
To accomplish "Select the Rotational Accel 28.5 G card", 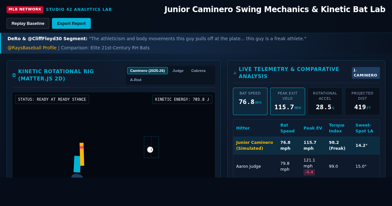I will click(325, 101).
